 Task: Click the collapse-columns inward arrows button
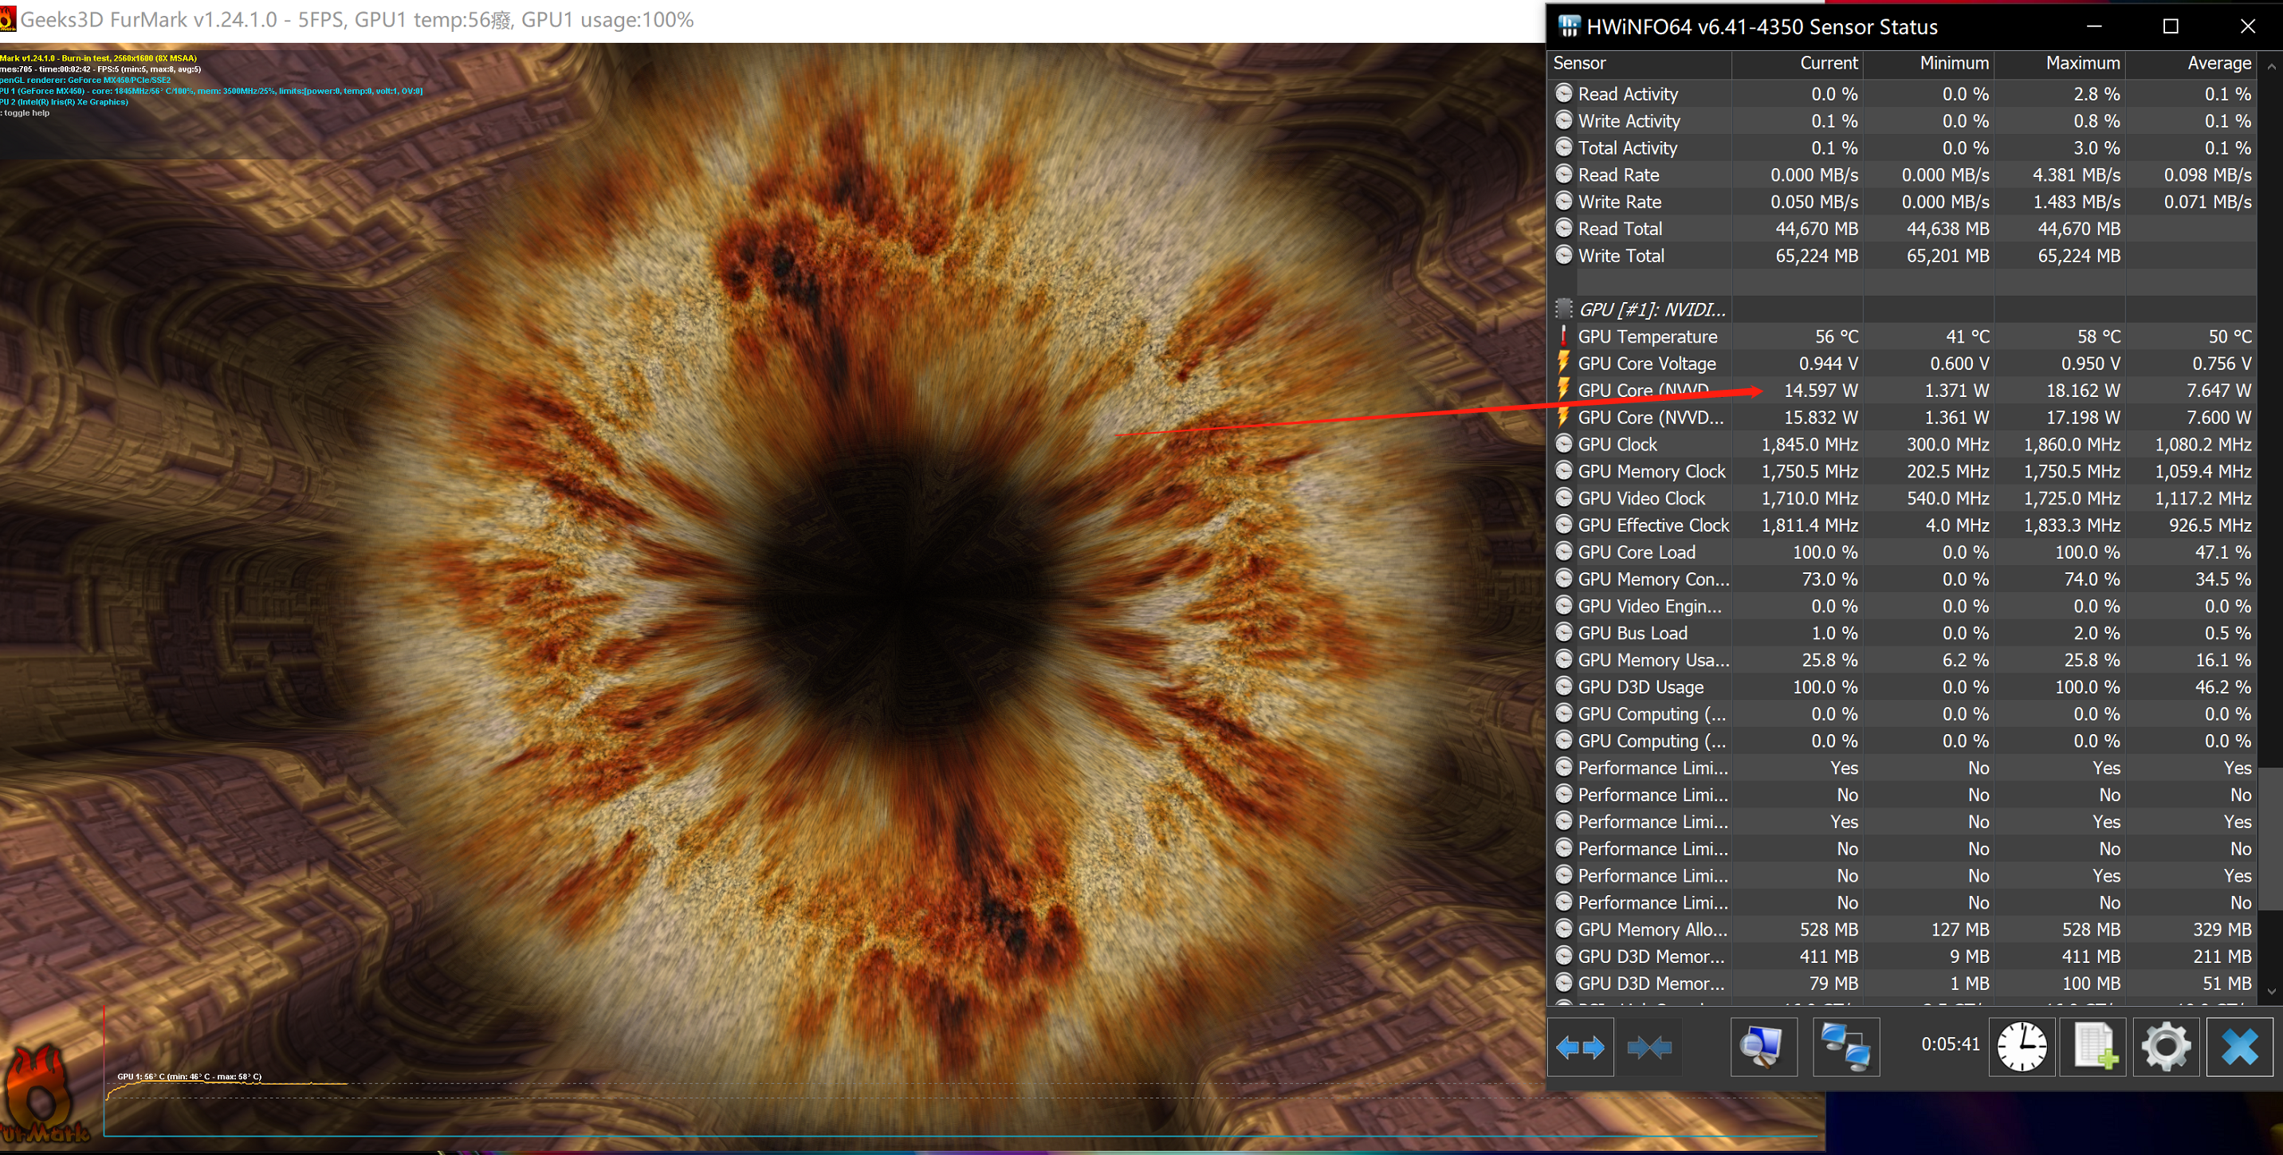point(1648,1047)
